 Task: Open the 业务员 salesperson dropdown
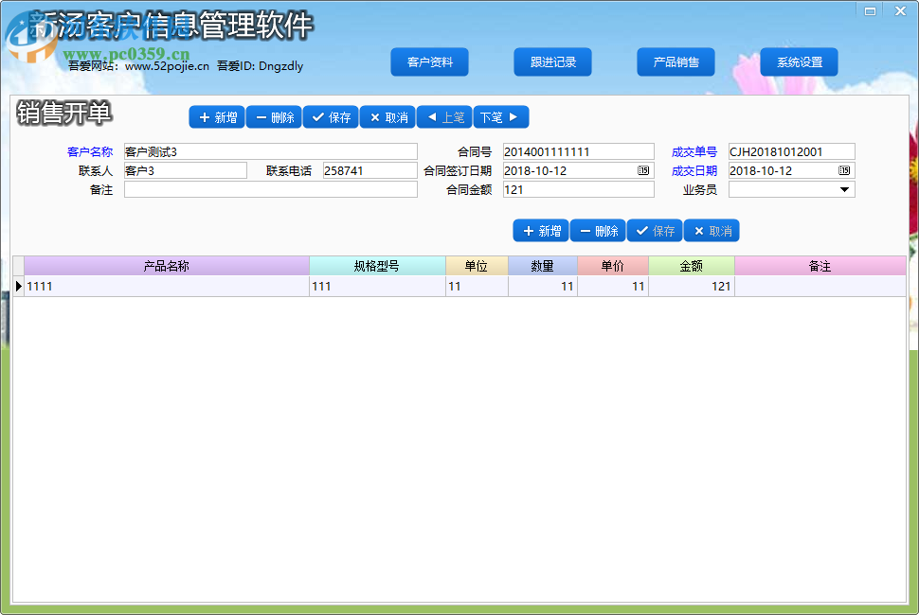[846, 189]
